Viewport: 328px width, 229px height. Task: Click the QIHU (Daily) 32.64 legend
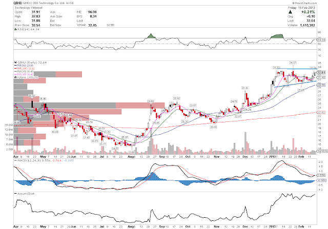32,63
